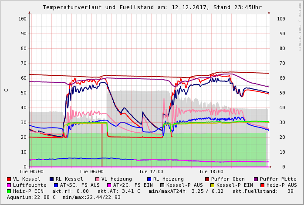Click the dark blue RL Kessel swatch
Viewport: 304px width, 205px height.
point(51,179)
